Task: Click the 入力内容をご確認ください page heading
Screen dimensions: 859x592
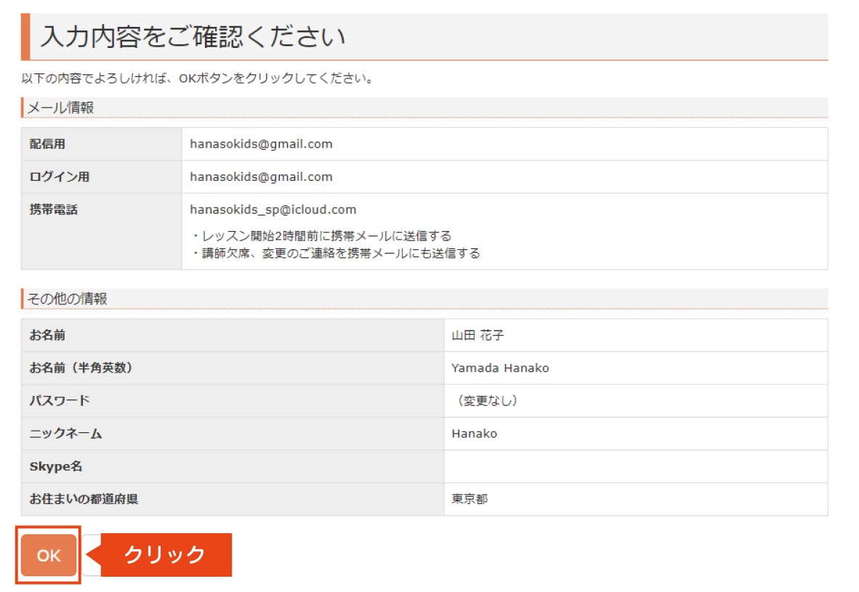Action: [x=193, y=36]
